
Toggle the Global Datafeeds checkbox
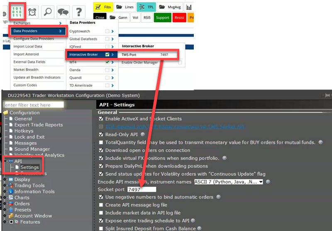(x=107, y=39)
